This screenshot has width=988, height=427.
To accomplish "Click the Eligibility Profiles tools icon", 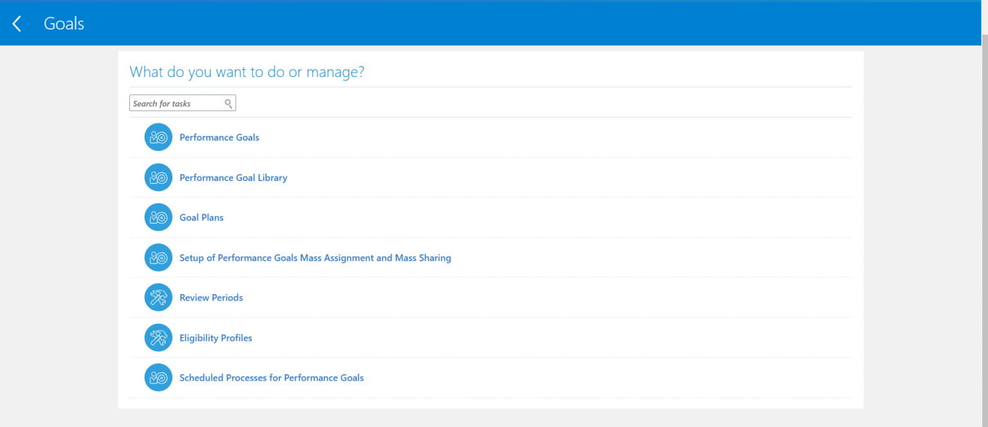I will [x=158, y=337].
